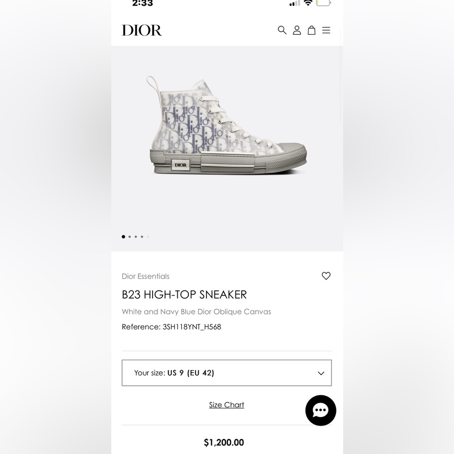Tap the Wi-Fi status bar icon
Viewport: 454px width, 454px height.
(308, 3)
